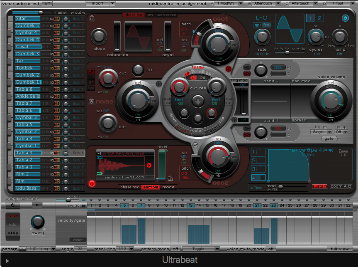
Task: Click the LFO rate knob
Action: coord(262,37)
